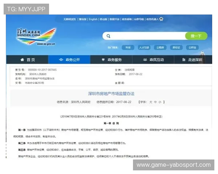Open the 首页 navigation tab

(x=27, y=60)
